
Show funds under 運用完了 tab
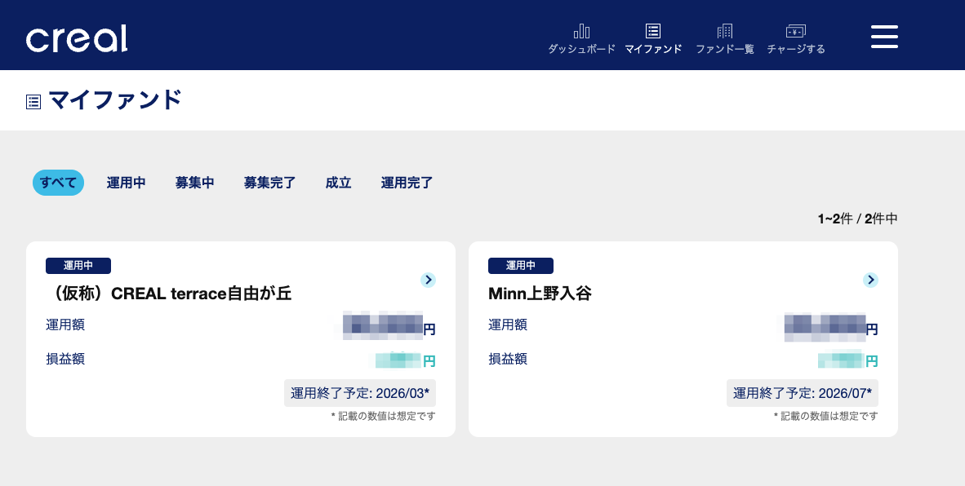pyautogui.click(x=407, y=183)
